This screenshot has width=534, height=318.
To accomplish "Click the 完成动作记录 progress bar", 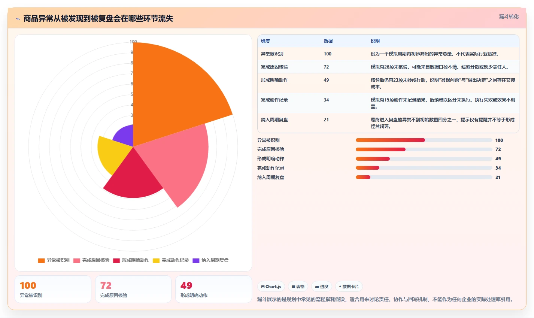I will click(424, 168).
